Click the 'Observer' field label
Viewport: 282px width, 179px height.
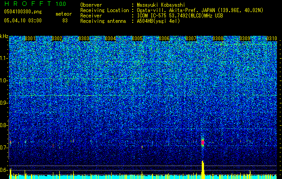(91, 5)
